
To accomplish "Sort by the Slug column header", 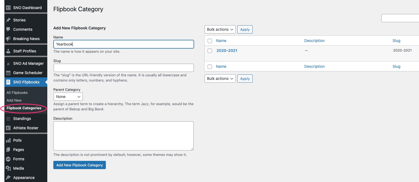I will 396,41.
